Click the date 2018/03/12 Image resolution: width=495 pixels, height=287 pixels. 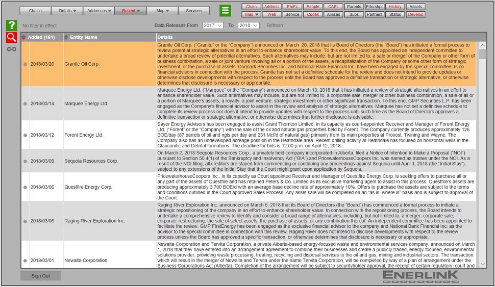click(42, 135)
